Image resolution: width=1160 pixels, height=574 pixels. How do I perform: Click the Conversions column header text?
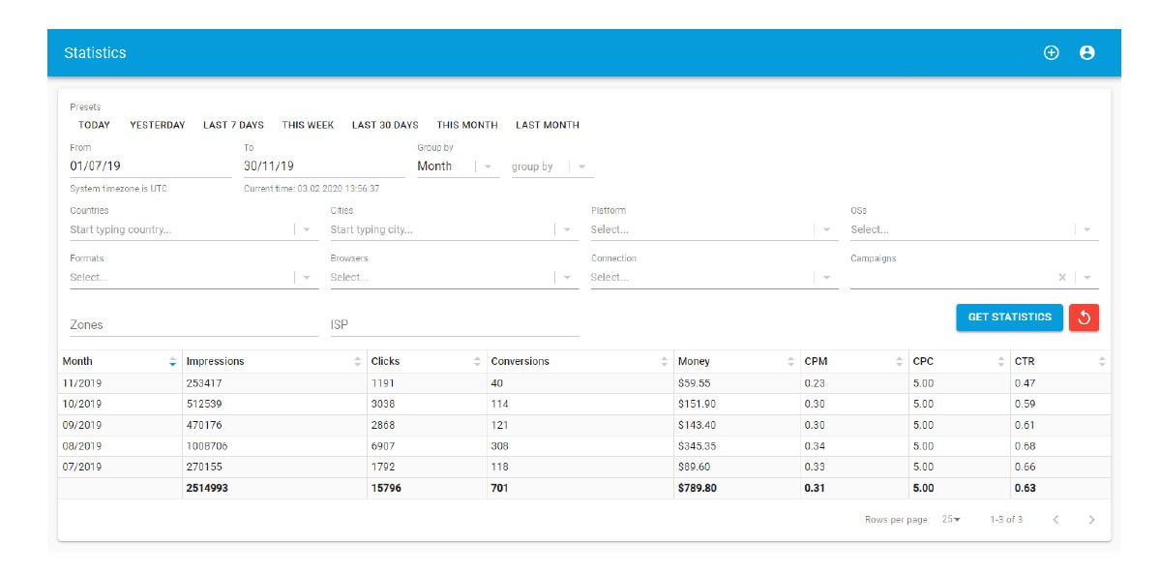tap(521, 361)
